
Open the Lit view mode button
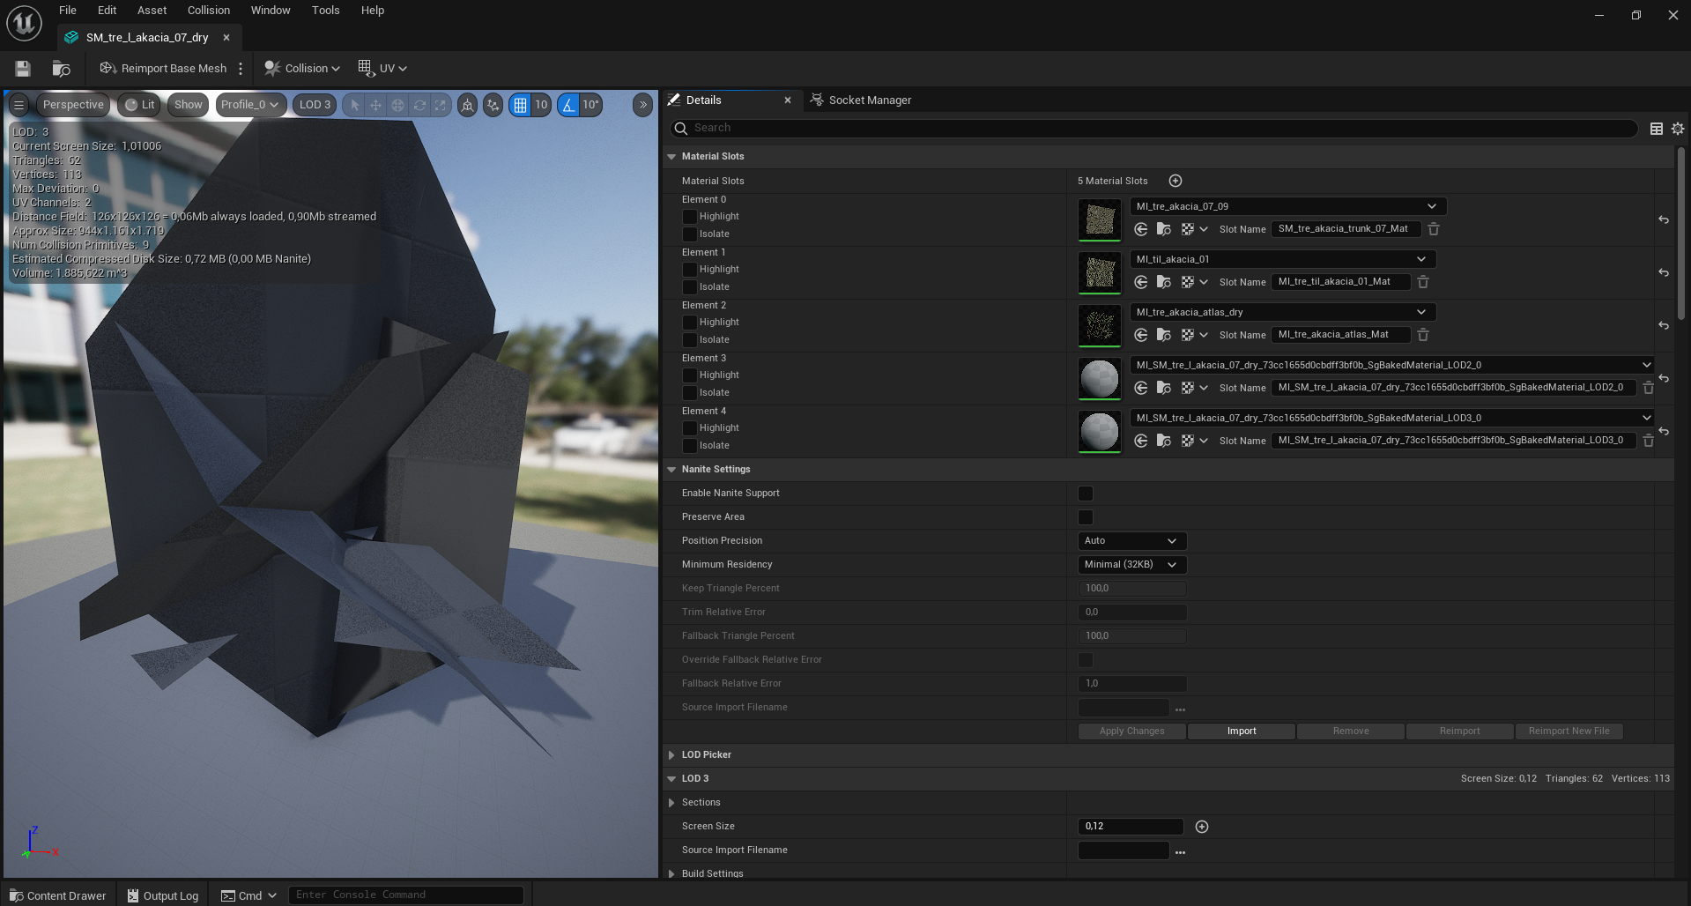pos(139,105)
